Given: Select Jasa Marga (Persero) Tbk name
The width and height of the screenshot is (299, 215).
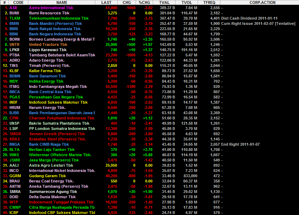Looking at the screenshot, I should click(x=54, y=160).
